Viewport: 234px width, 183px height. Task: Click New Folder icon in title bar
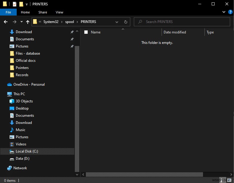click(21, 4)
